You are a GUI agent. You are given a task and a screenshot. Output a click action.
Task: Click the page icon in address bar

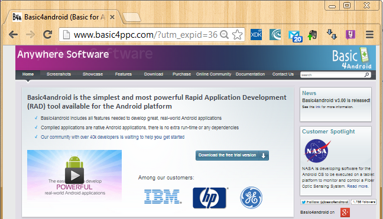(x=66, y=35)
